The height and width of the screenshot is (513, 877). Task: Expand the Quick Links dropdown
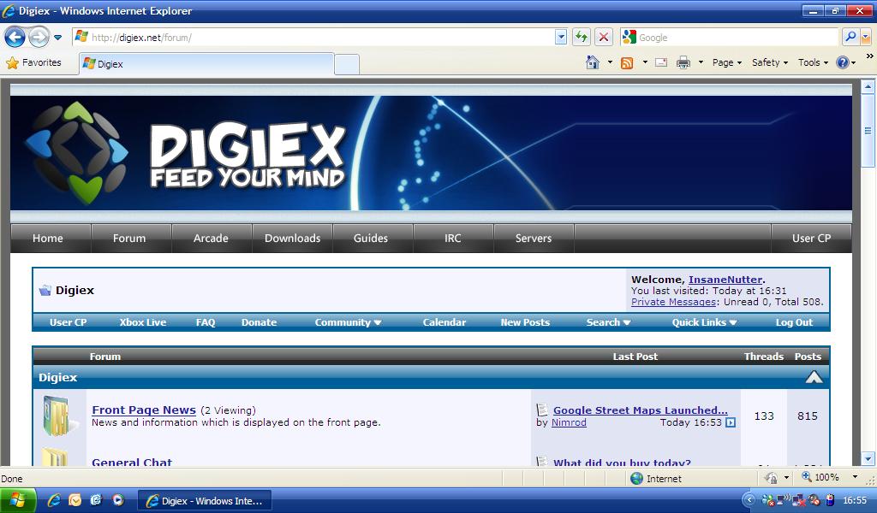(705, 322)
